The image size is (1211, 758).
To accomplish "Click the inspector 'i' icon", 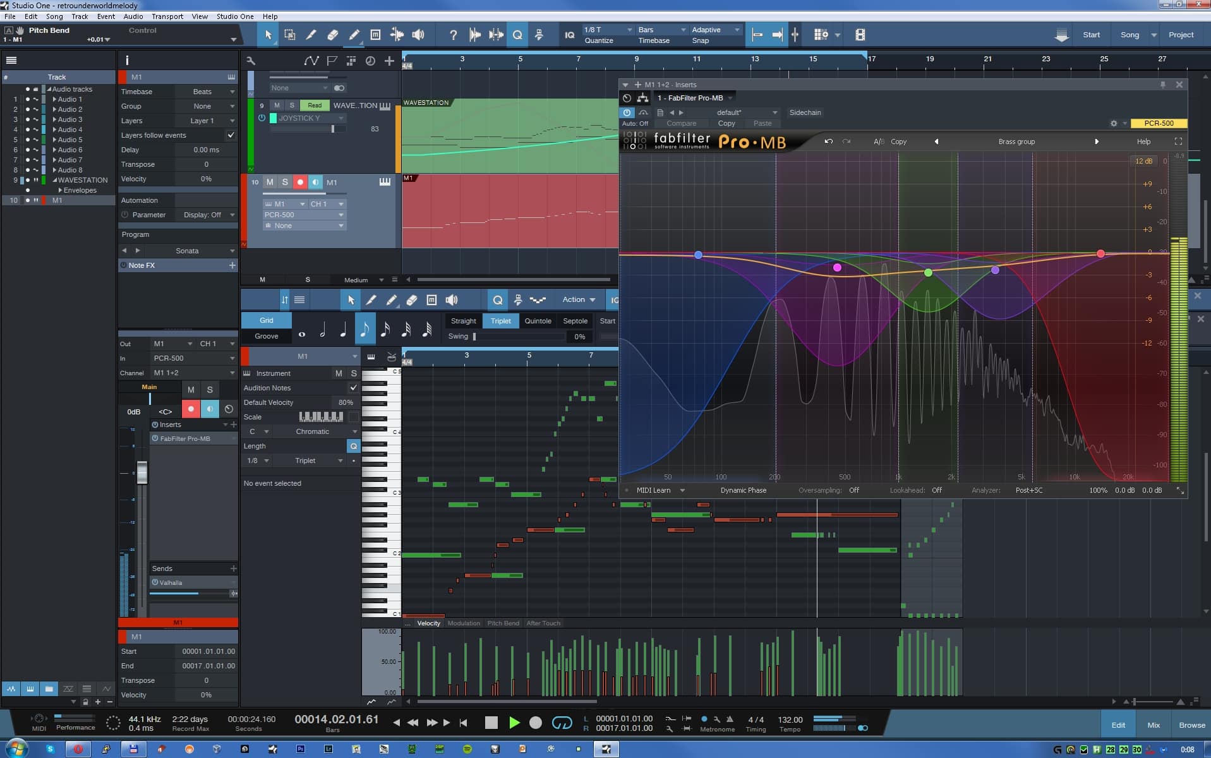I will pyautogui.click(x=127, y=60).
